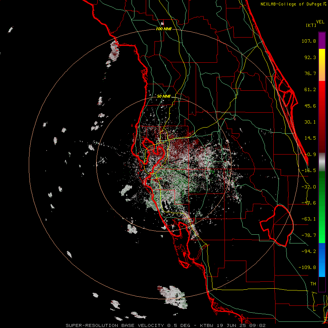Click the KTBW radar site identifier
Screen dimensions: 328x328
(207, 325)
